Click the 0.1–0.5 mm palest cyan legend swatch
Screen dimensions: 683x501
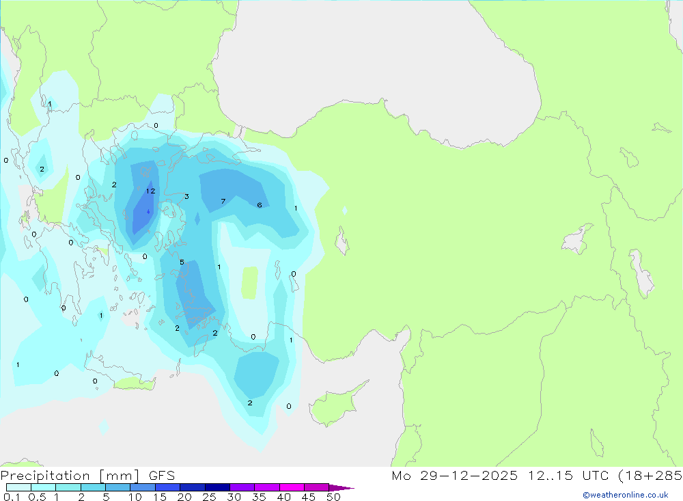[18, 487]
